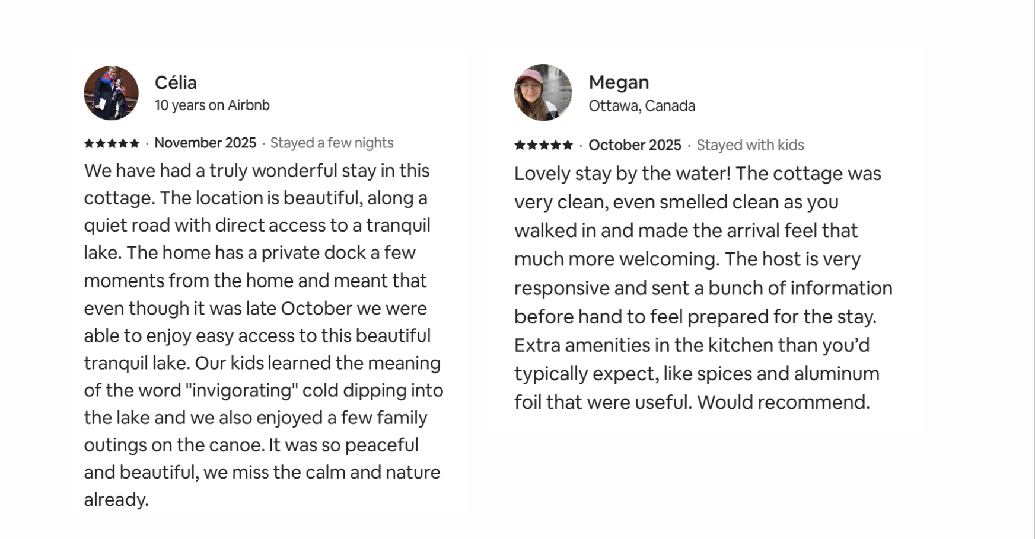Open Megan's profile photo

click(x=543, y=92)
